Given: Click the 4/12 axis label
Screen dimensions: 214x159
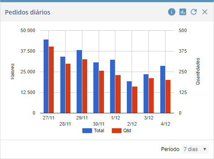Looking at the screenshot, I should click(x=166, y=124).
